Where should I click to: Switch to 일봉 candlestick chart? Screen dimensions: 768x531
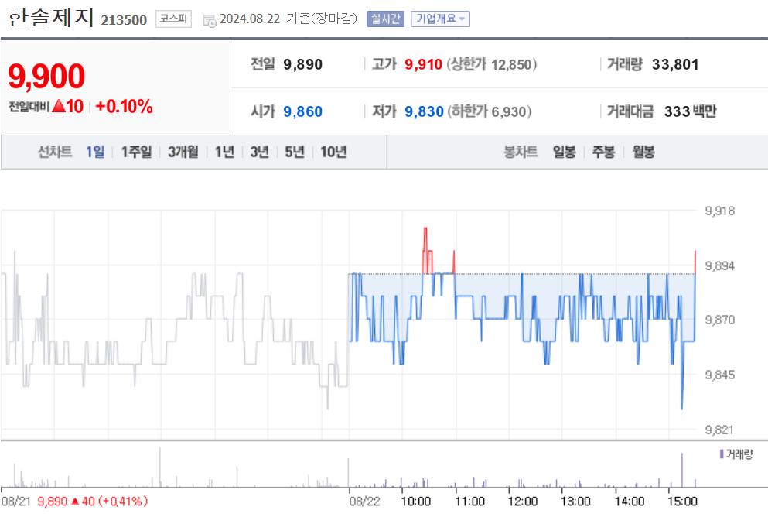pyautogui.click(x=565, y=152)
